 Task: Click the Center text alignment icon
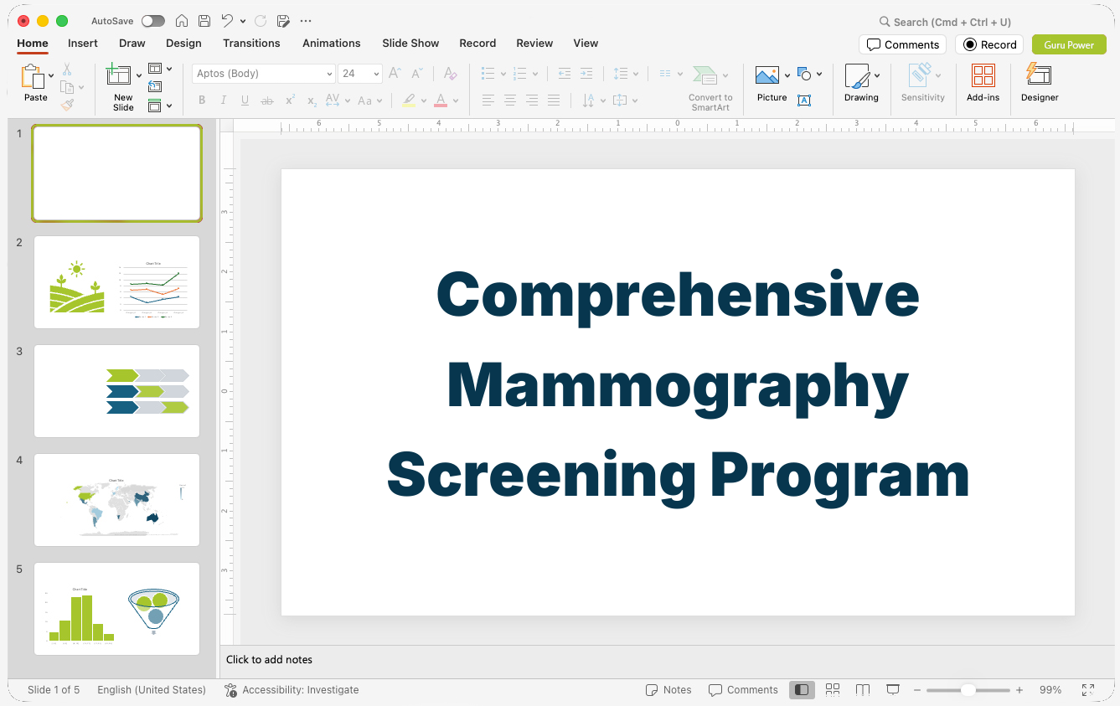510,100
